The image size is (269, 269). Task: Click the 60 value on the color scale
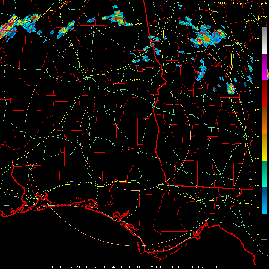click(x=257, y=86)
